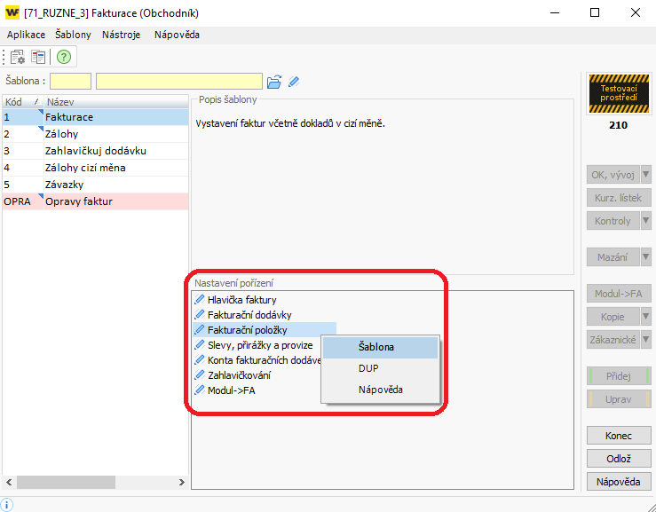This screenshot has height=512, width=656.
Task: Click the Název column header
Action: (x=116, y=102)
